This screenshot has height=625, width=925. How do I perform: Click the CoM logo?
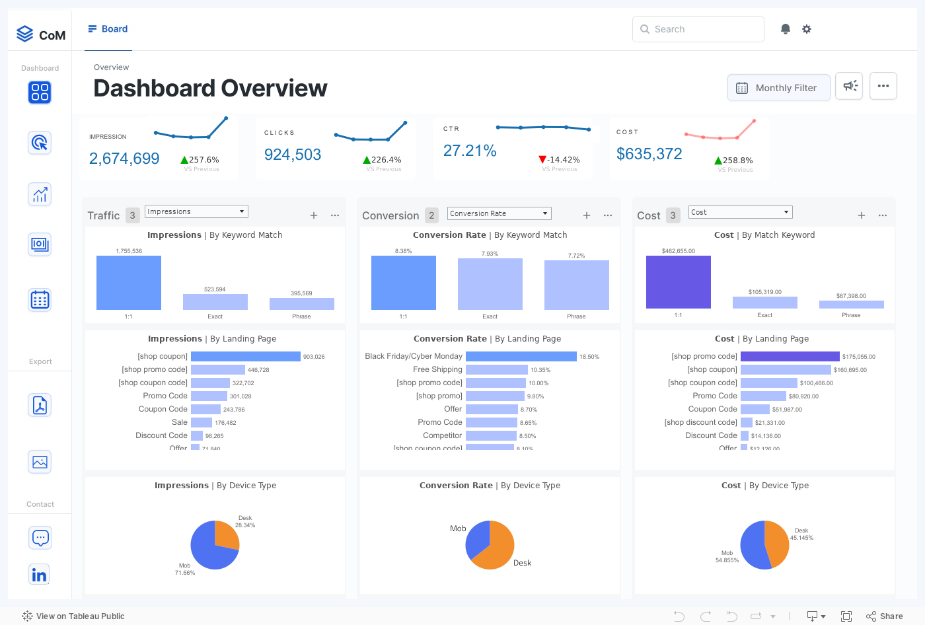pyautogui.click(x=41, y=34)
